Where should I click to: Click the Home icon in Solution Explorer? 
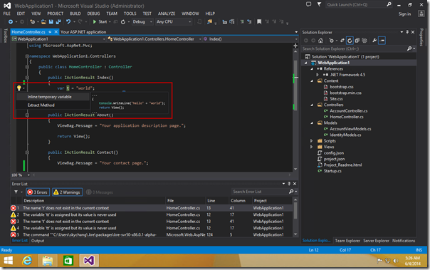pos(320,41)
